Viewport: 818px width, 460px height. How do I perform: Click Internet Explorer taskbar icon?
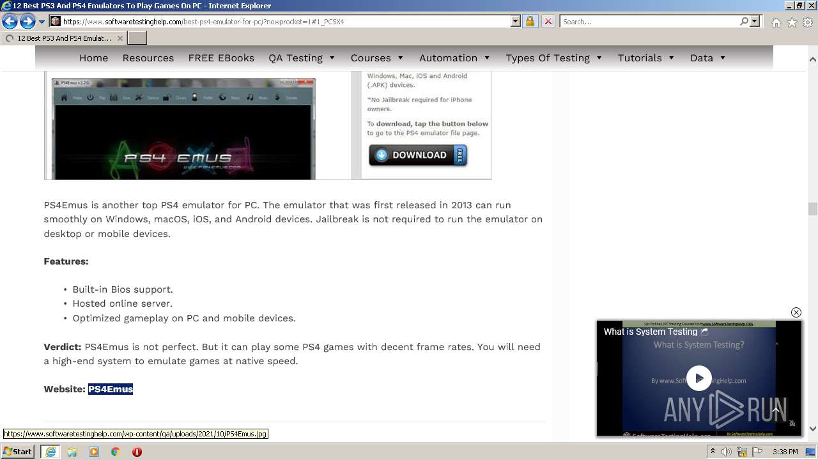[x=50, y=452]
